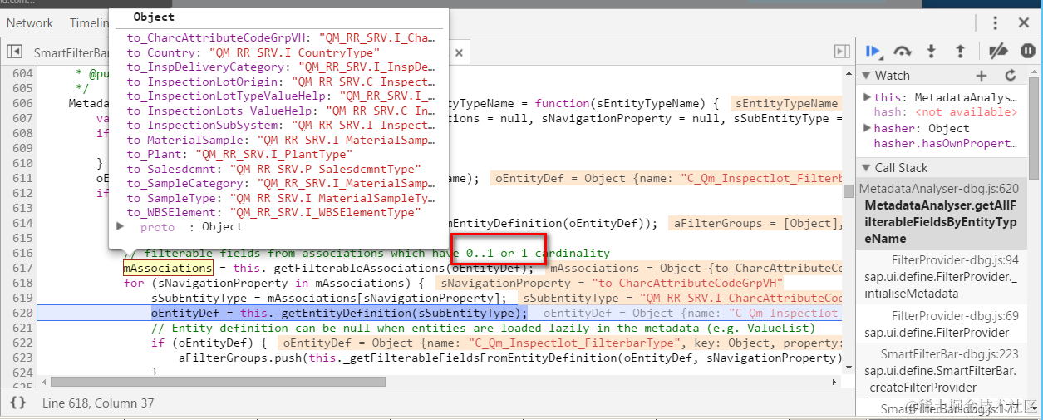Viewport: 1043px width, 420px height.
Task: Add a watch expression
Action: [982, 76]
